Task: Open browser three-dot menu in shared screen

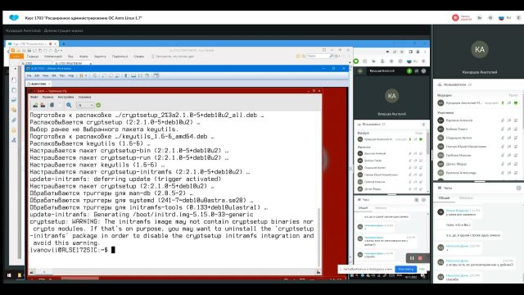Action: 425,52
